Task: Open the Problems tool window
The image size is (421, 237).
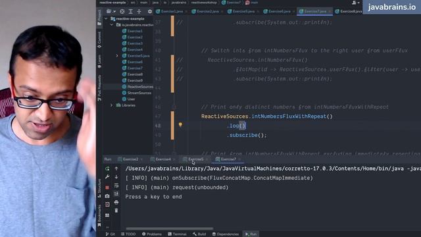Action: point(152,234)
